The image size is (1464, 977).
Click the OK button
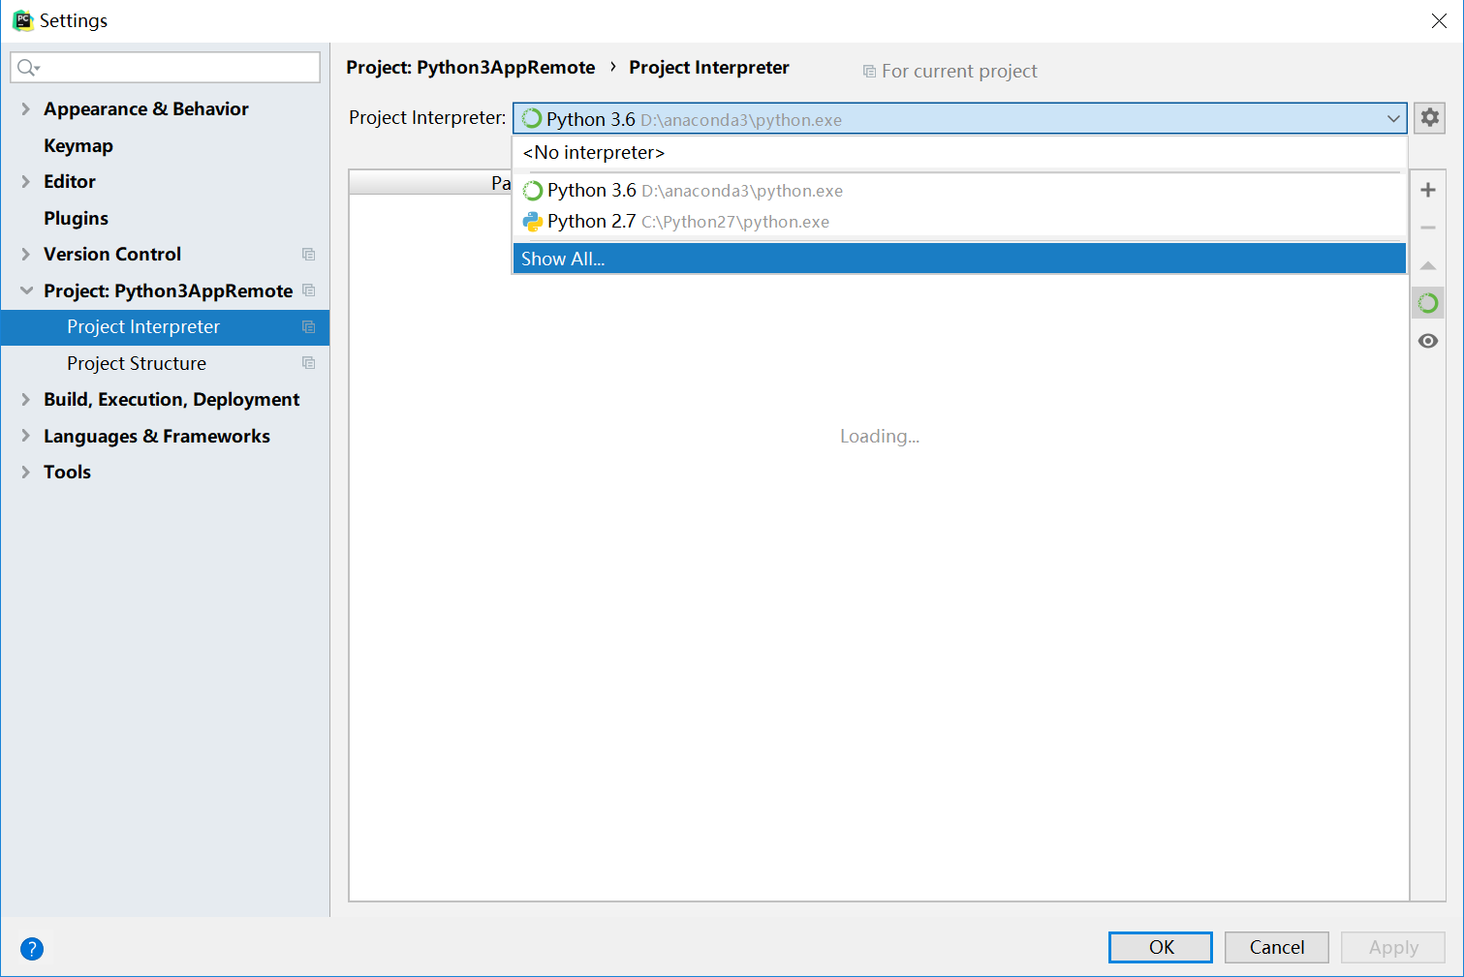[1161, 947]
